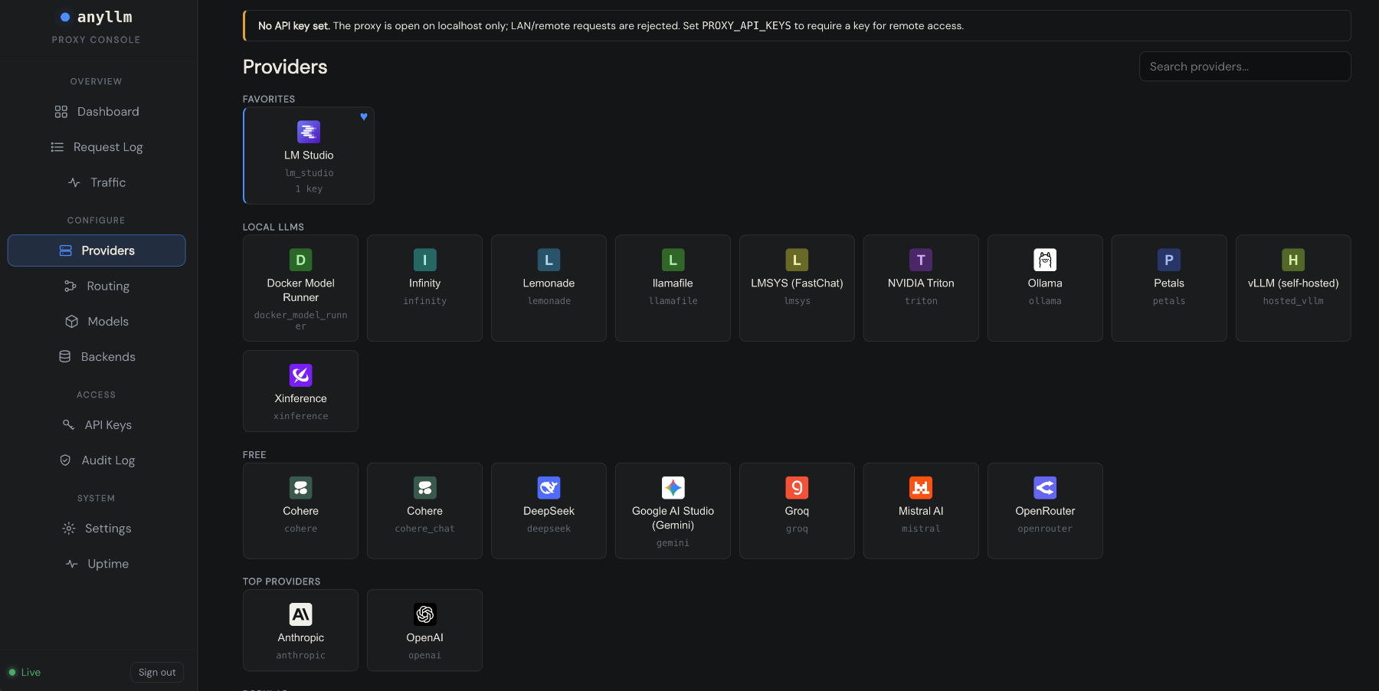Sign out of the console
The image size is (1379, 691).
coord(157,672)
